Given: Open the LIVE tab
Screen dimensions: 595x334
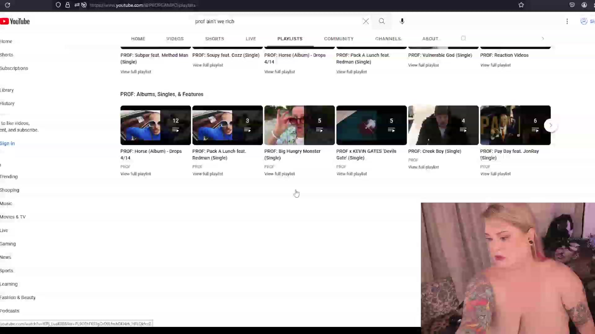Looking at the screenshot, I should pos(251,39).
